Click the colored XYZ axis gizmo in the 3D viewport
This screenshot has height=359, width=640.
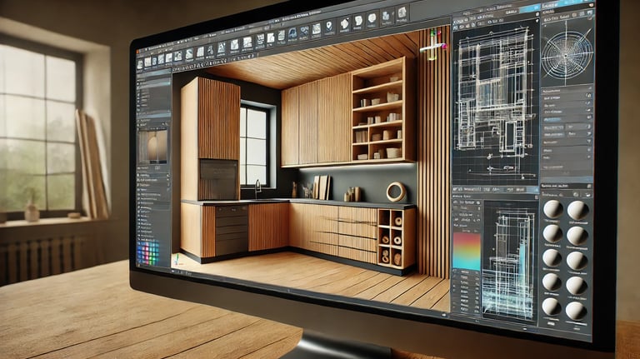[x=435, y=43]
